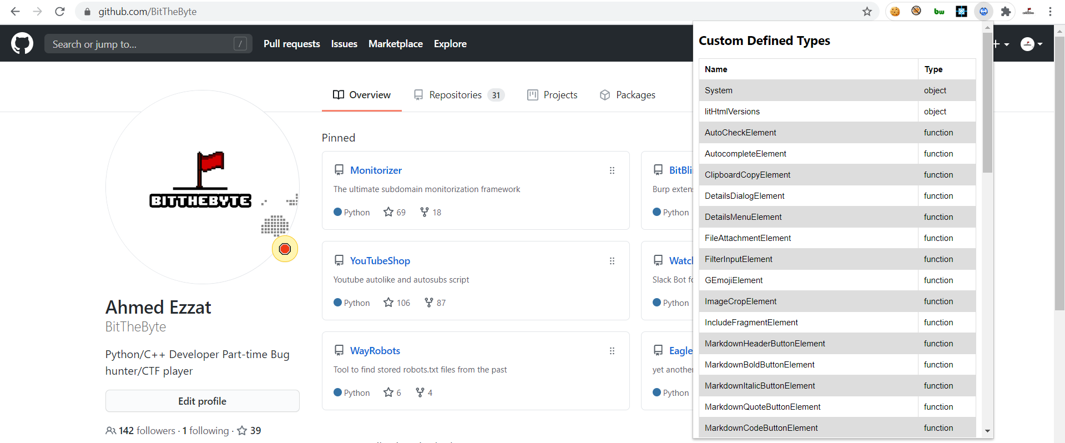Screen dimensions: 1065x443
Task: Click the GitHub Octocat logo
Action: pyautogui.click(x=22, y=43)
